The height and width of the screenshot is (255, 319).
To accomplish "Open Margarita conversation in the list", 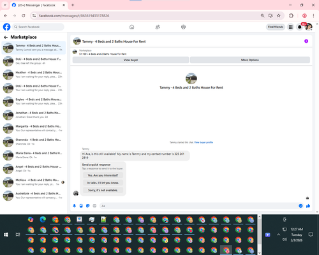I will pyautogui.click(x=34, y=128).
